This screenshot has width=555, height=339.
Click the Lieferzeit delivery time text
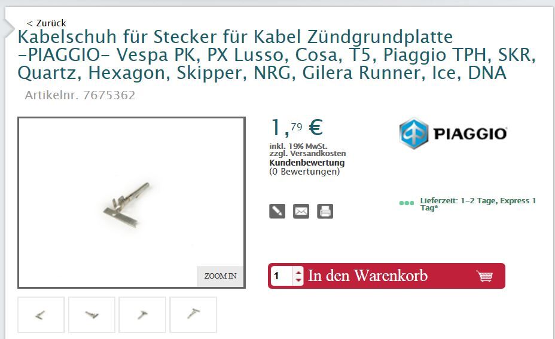click(x=478, y=204)
